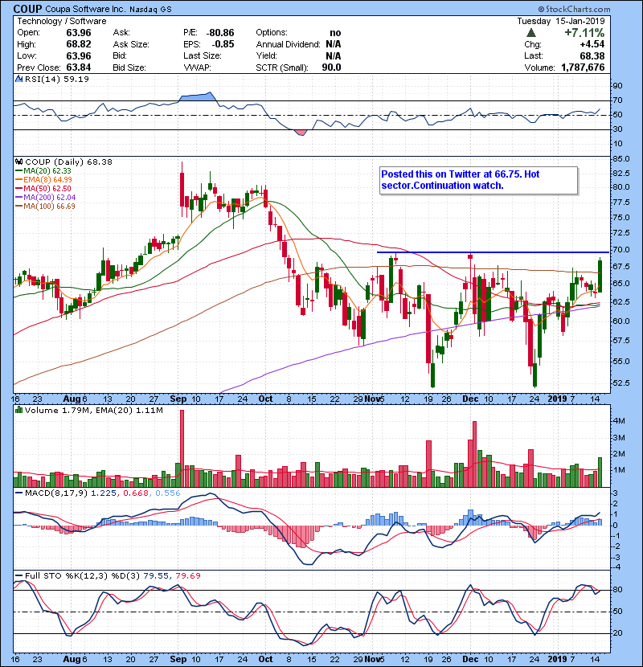Click the Volume figure 1,787,676
This screenshot has height=667, width=643.
tap(583, 68)
